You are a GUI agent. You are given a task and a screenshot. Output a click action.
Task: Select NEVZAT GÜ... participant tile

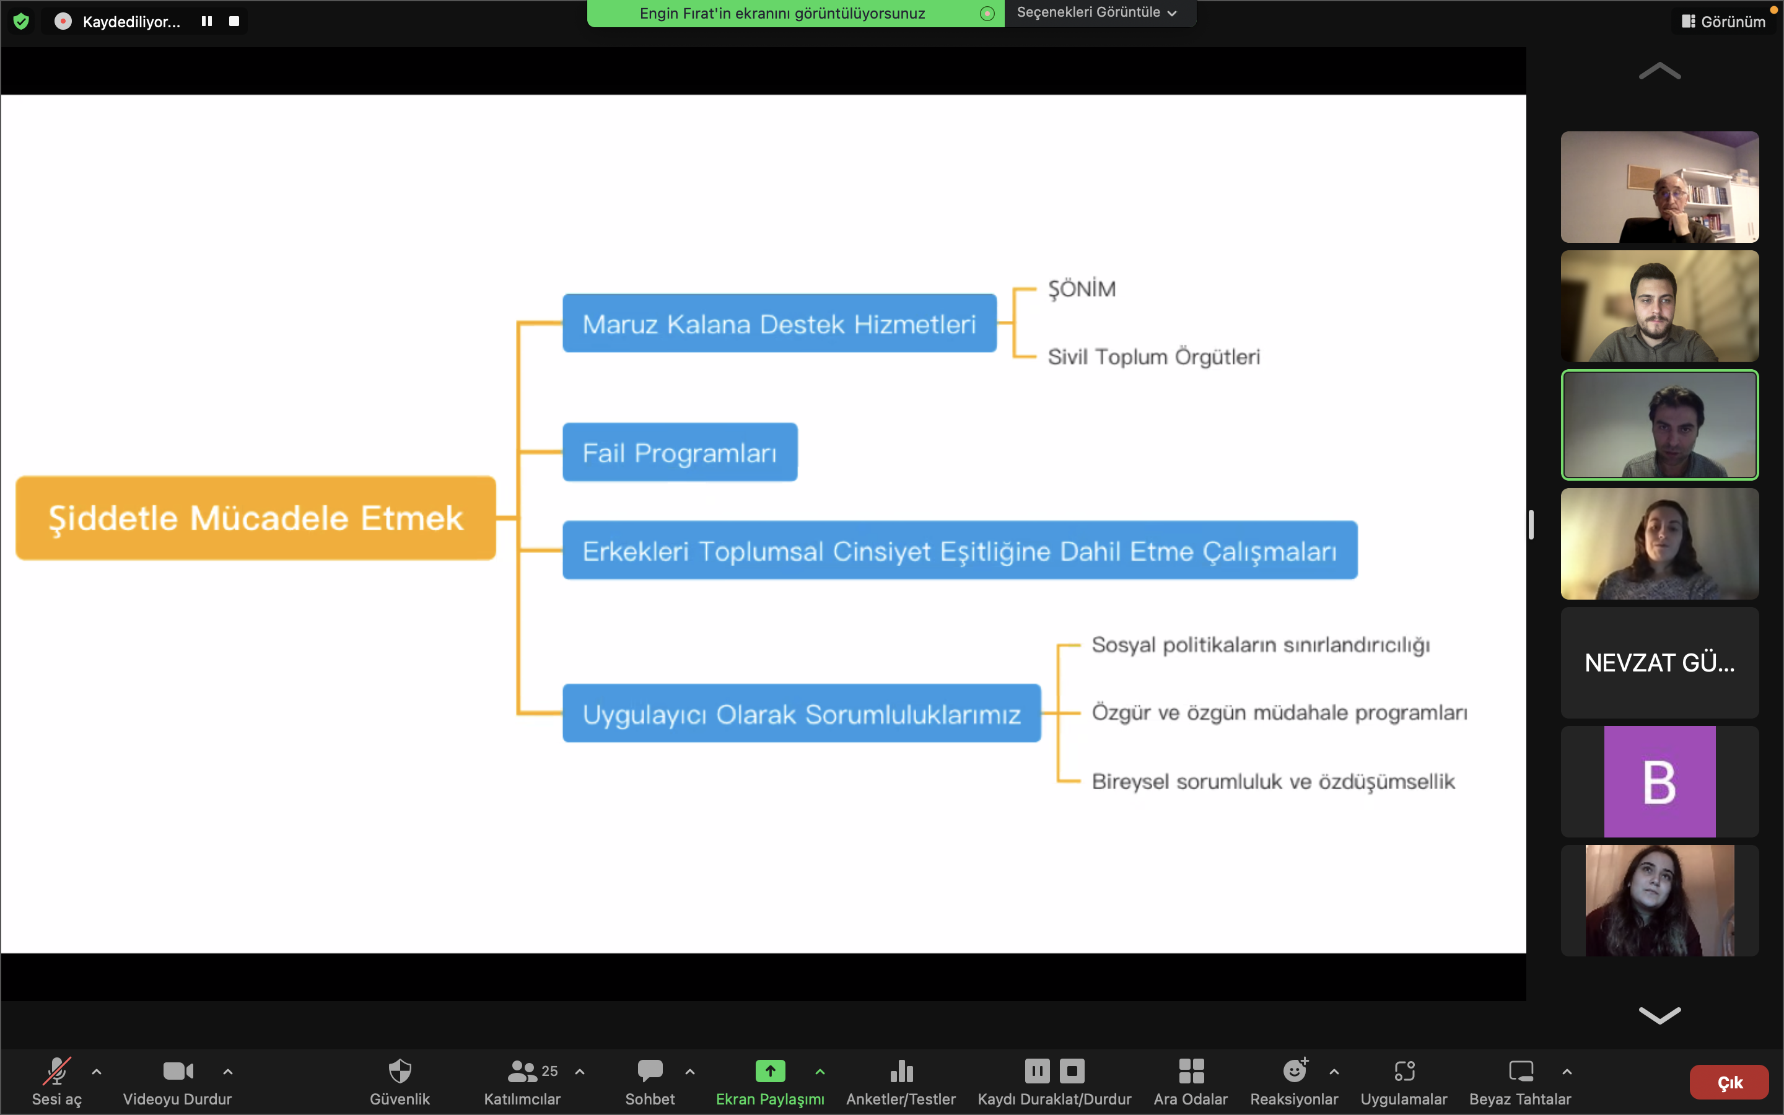(x=1659, y=662)
